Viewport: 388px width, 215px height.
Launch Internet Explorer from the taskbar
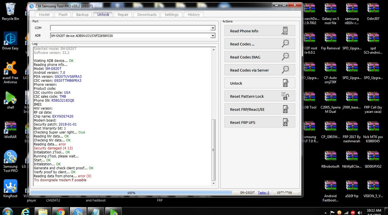(25, 211)
